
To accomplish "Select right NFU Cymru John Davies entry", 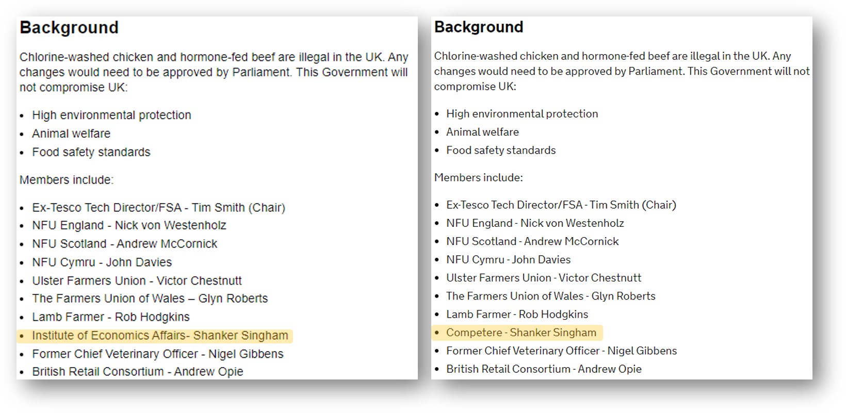I will click(508, 259).
